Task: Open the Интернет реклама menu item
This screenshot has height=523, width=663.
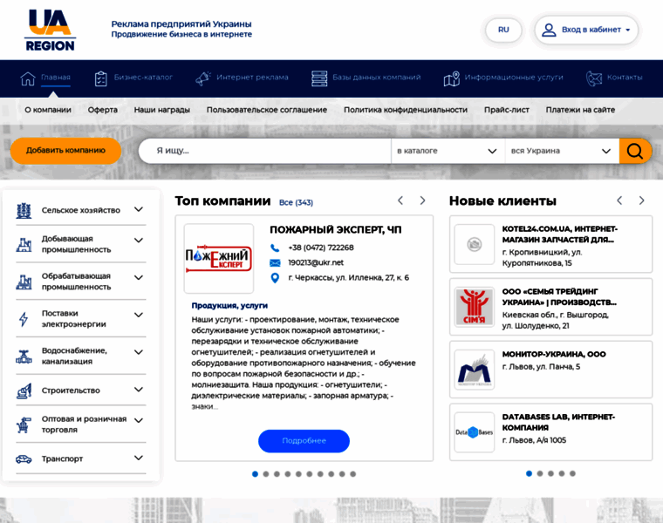Action: 252,78
